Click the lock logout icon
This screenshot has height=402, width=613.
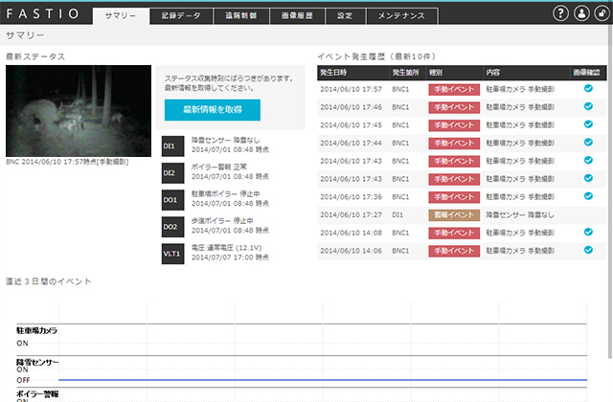(x=600, y=13)
